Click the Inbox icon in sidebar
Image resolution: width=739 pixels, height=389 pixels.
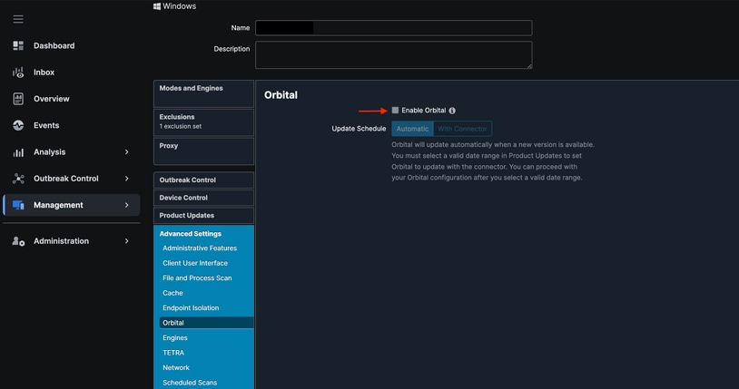(x=18, y=73)
